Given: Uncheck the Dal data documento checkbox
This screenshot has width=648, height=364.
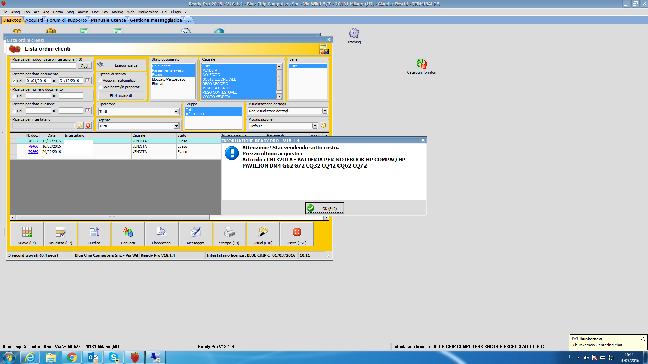Looking at the screenshot, I should (14, 81).
